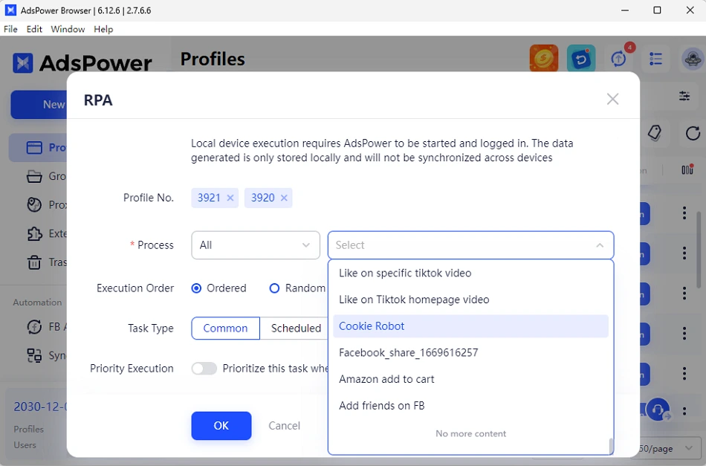Viewport: 706px width, 466px height.
Task: Focus the Select process input field
Action: click(470, 245)
